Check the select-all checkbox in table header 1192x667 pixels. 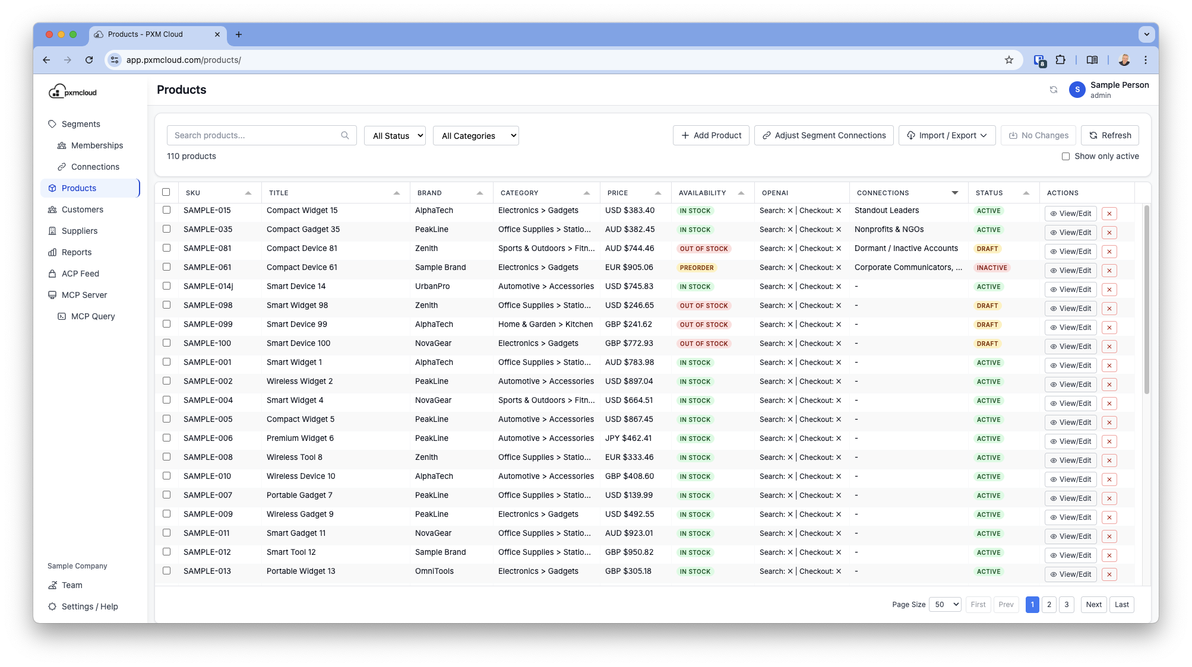click(166, 192)
